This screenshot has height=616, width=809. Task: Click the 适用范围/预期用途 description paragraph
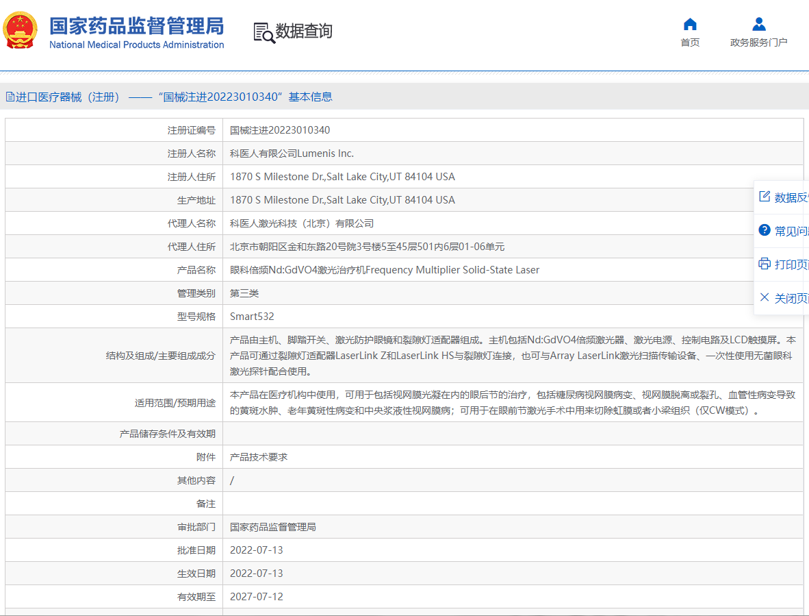coord(513,402)
